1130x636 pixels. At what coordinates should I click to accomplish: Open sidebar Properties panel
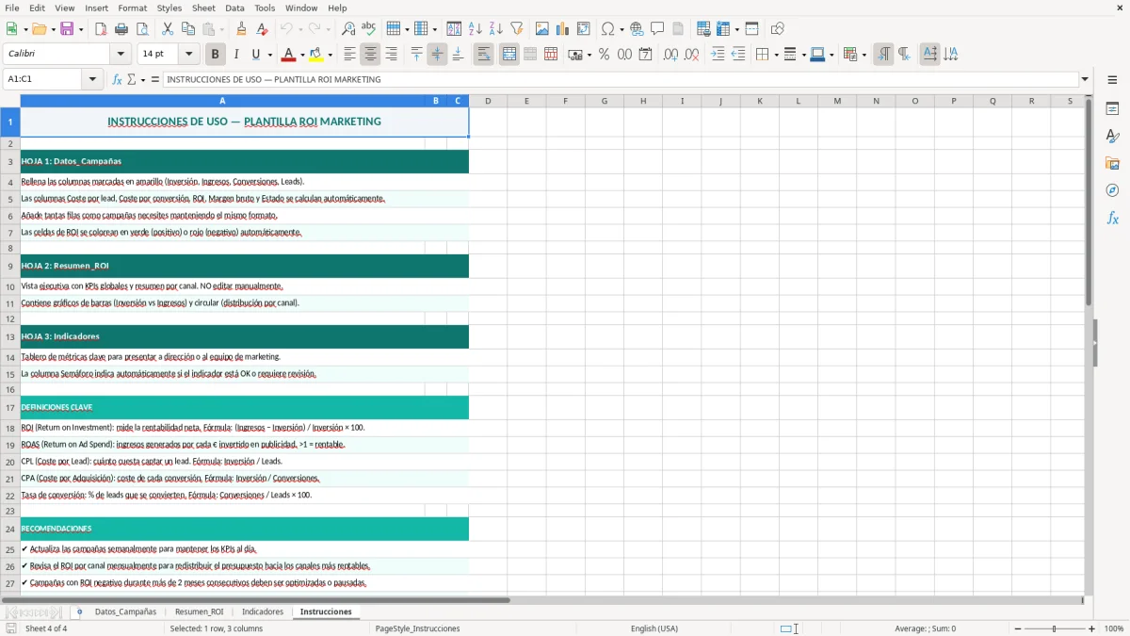[x=1112, y=108]
